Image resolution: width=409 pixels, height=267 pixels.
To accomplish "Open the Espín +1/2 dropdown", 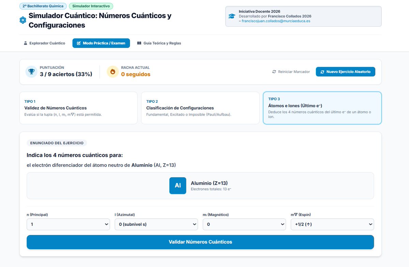I will 332,224.
